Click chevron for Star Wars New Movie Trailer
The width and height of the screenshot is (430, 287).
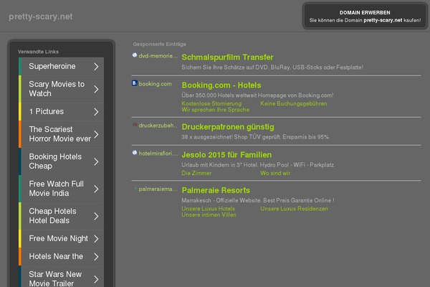click(96, 279)
